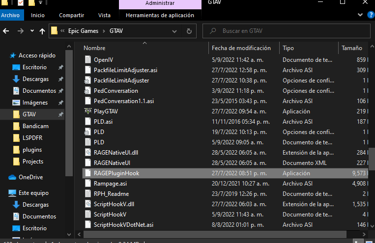Open the Archivo menu
This screenshot has width=375, height=243.
10,15
